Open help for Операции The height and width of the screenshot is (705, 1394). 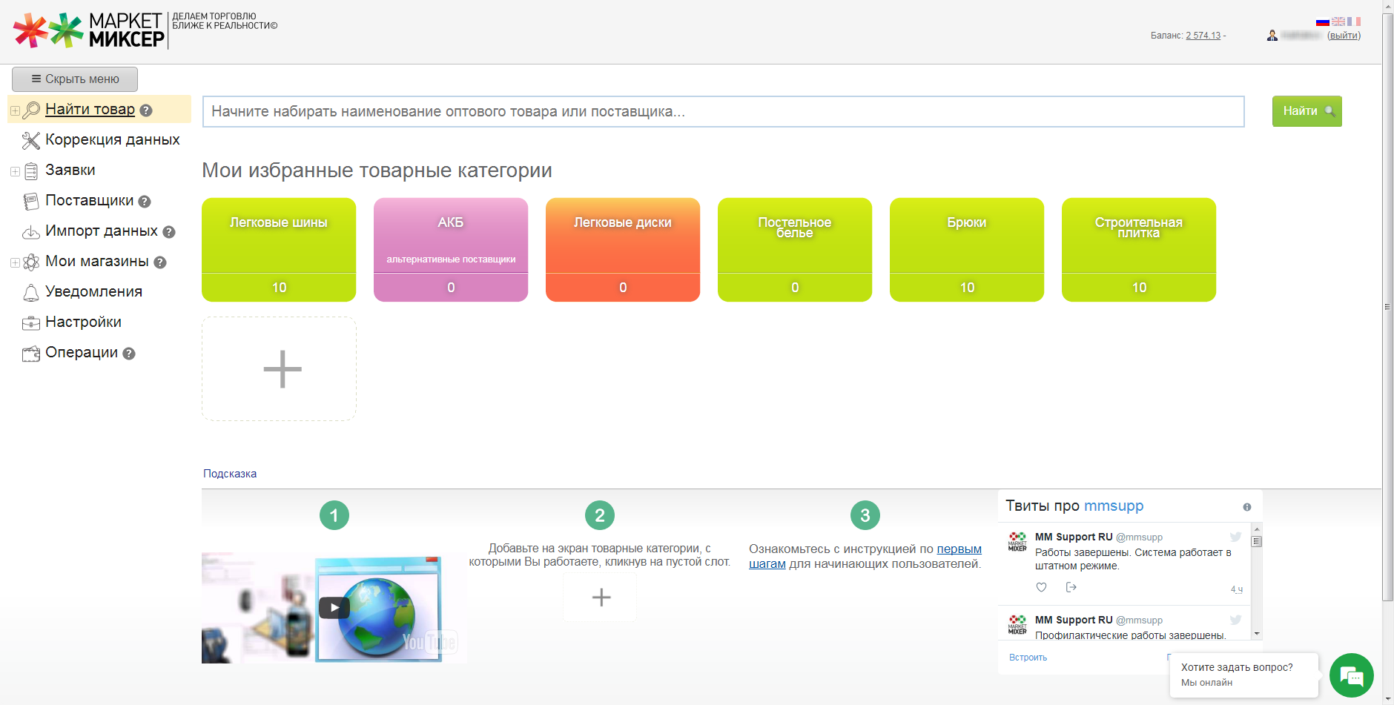pyautogui.click(x=129, y=354)
